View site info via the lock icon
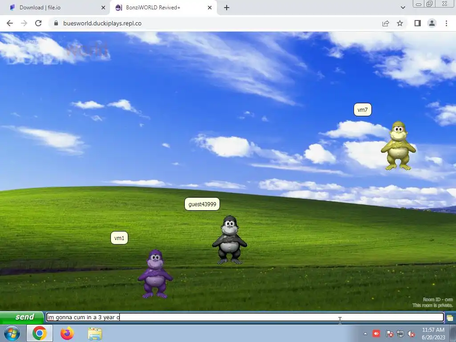Image resolution: width=456 pixels, height=342 pixels. [56, 23]
